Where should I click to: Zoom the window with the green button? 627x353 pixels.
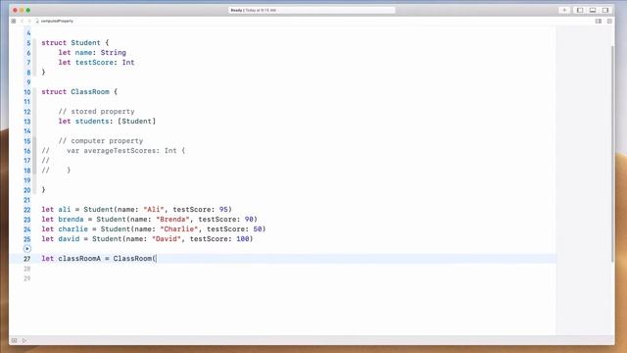tap(28, 10)
